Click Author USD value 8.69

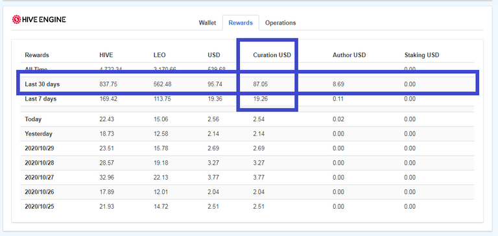pos(338,84)
